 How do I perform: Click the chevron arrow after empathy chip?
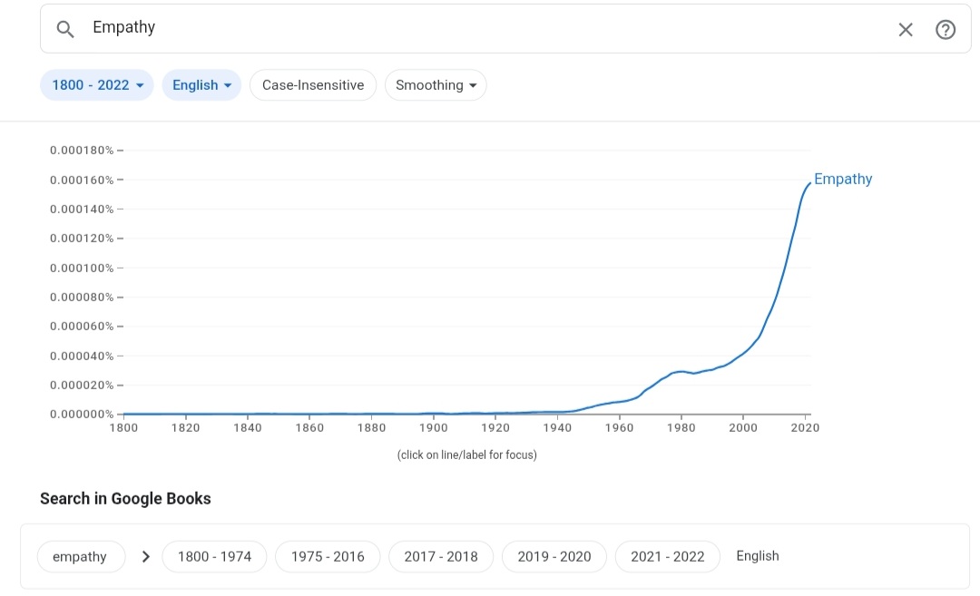(145, 556)
